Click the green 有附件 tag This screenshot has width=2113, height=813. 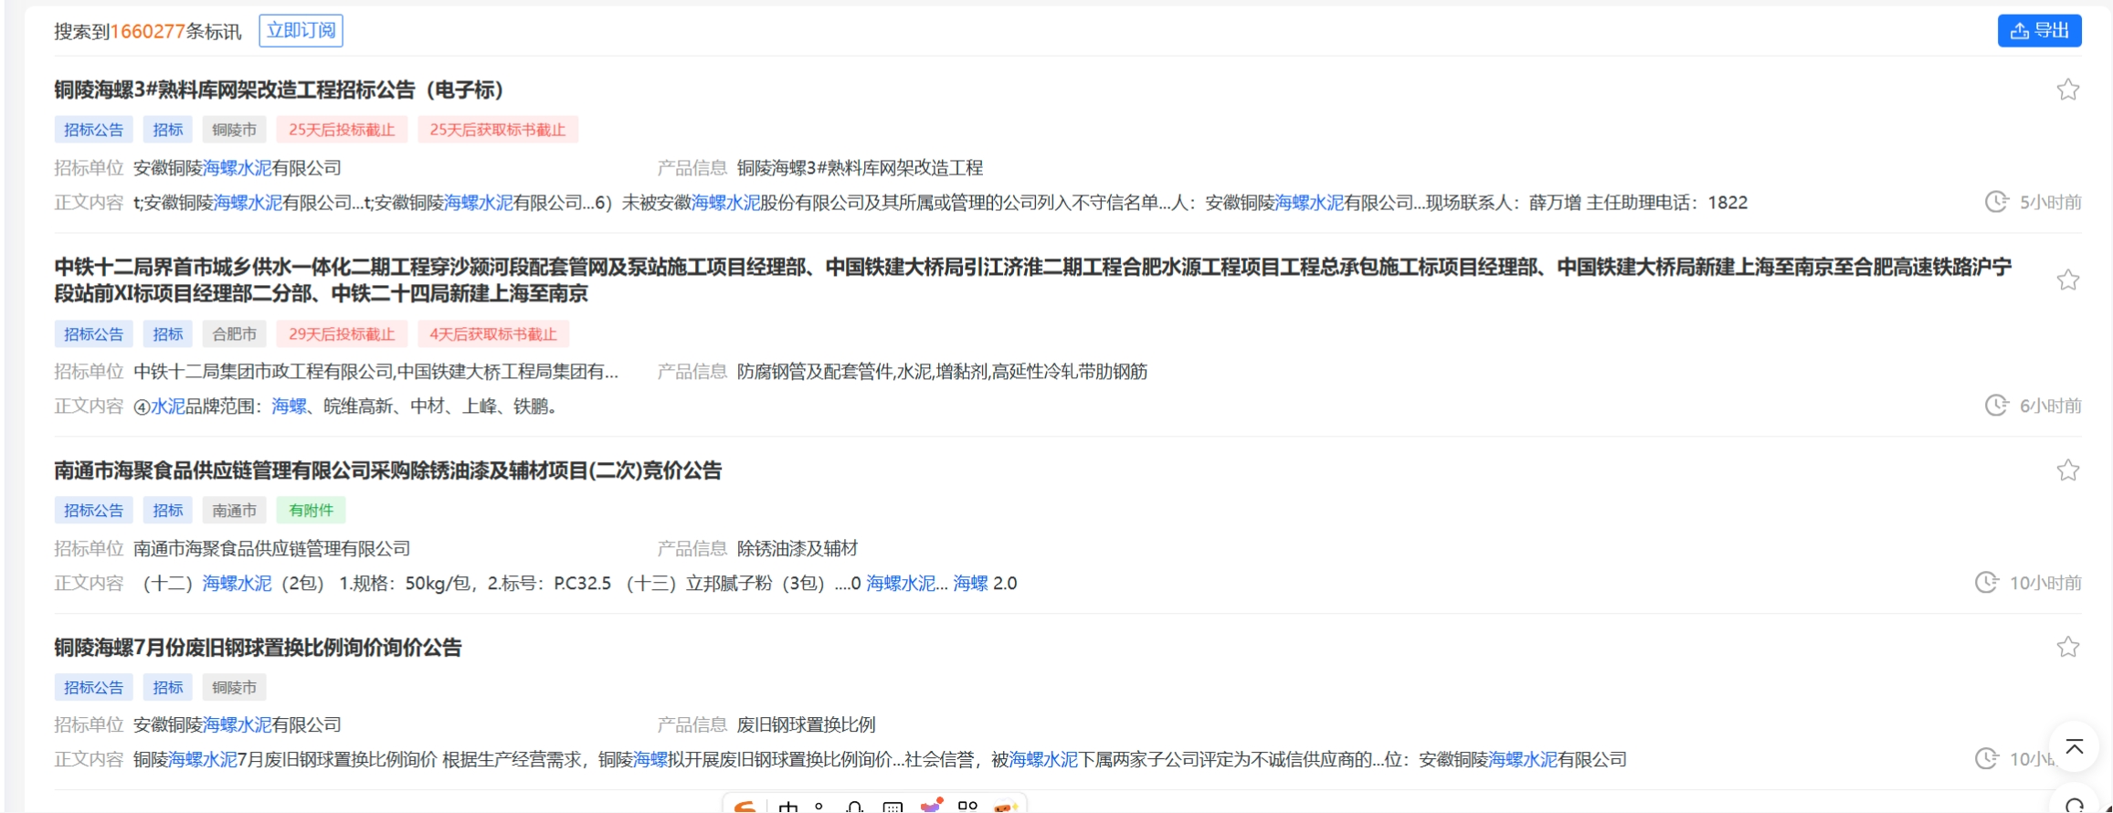click(312, 511)
